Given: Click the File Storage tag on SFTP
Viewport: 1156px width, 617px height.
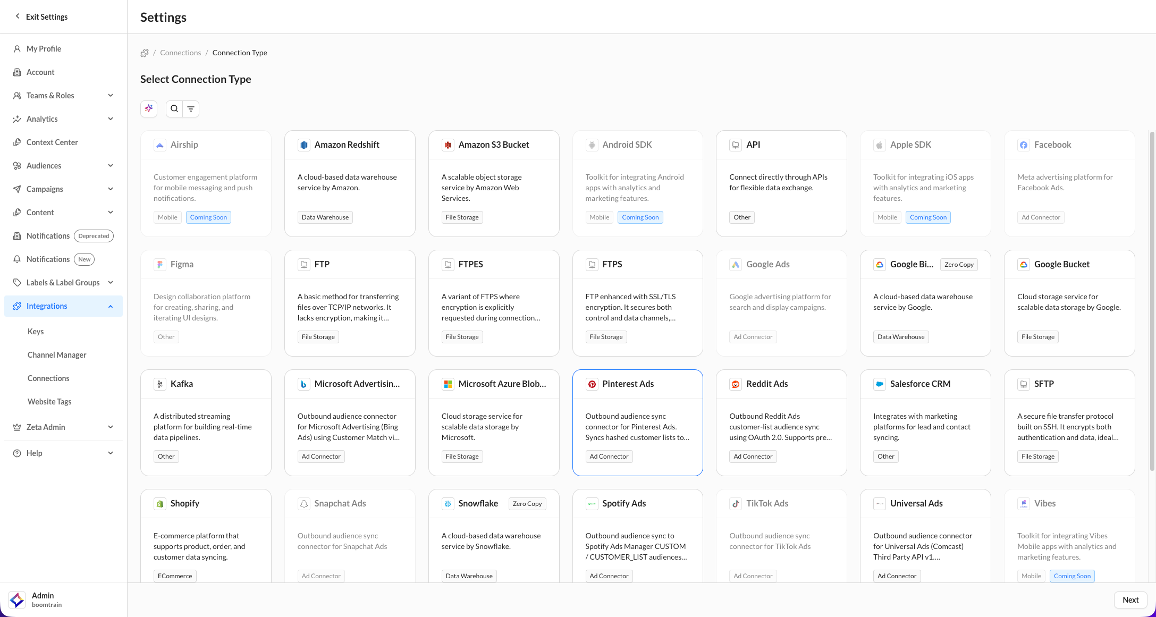Looking at the screenshot, I should [1038, 457].
